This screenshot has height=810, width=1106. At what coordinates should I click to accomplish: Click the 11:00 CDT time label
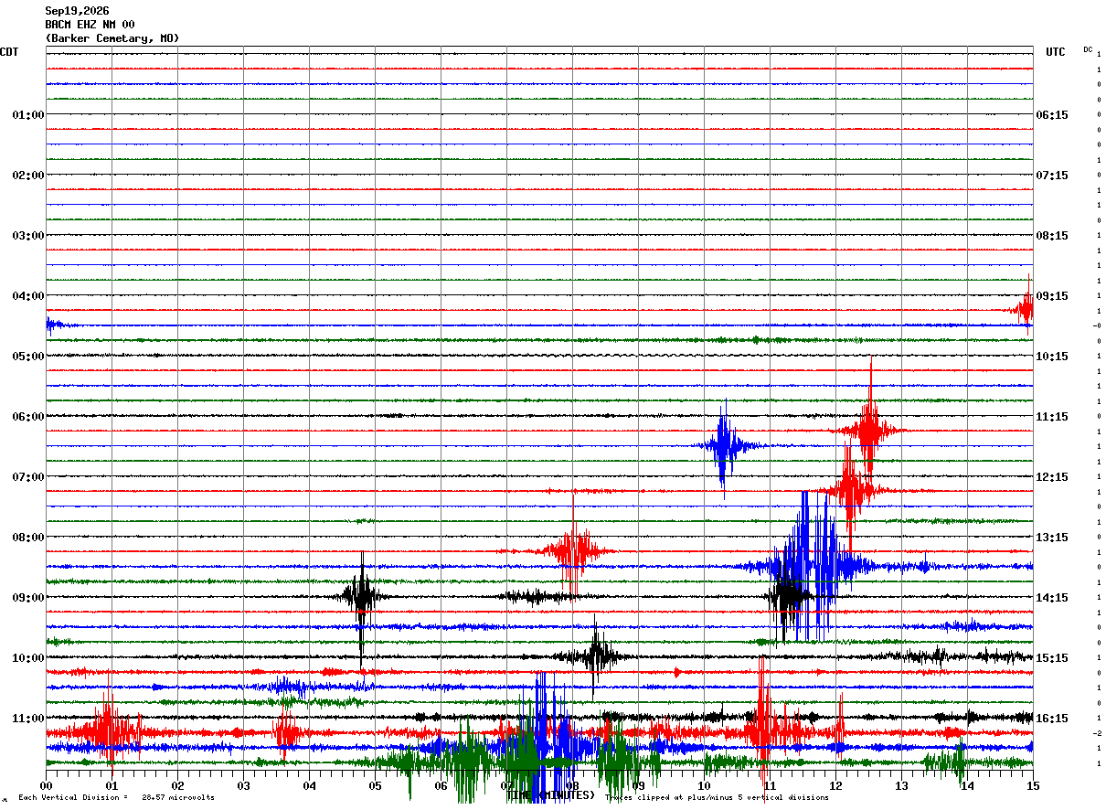click(27, 719)
